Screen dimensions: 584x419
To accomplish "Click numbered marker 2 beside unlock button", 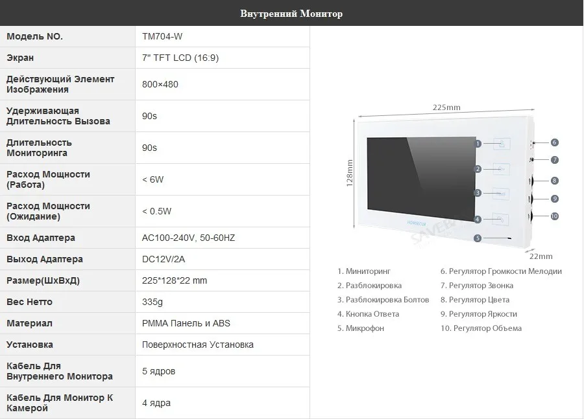I will pos(478,169).
